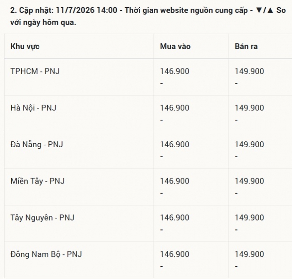Viewport: 292px width, 279px height.
Task: Select the 'Đông Nam Bộ - PNJ' row label
Action: [x=46, y=254]
